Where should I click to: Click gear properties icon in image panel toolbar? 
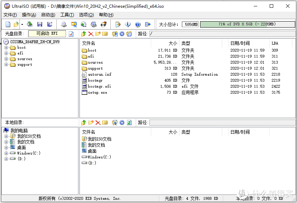tap(122, 34)
